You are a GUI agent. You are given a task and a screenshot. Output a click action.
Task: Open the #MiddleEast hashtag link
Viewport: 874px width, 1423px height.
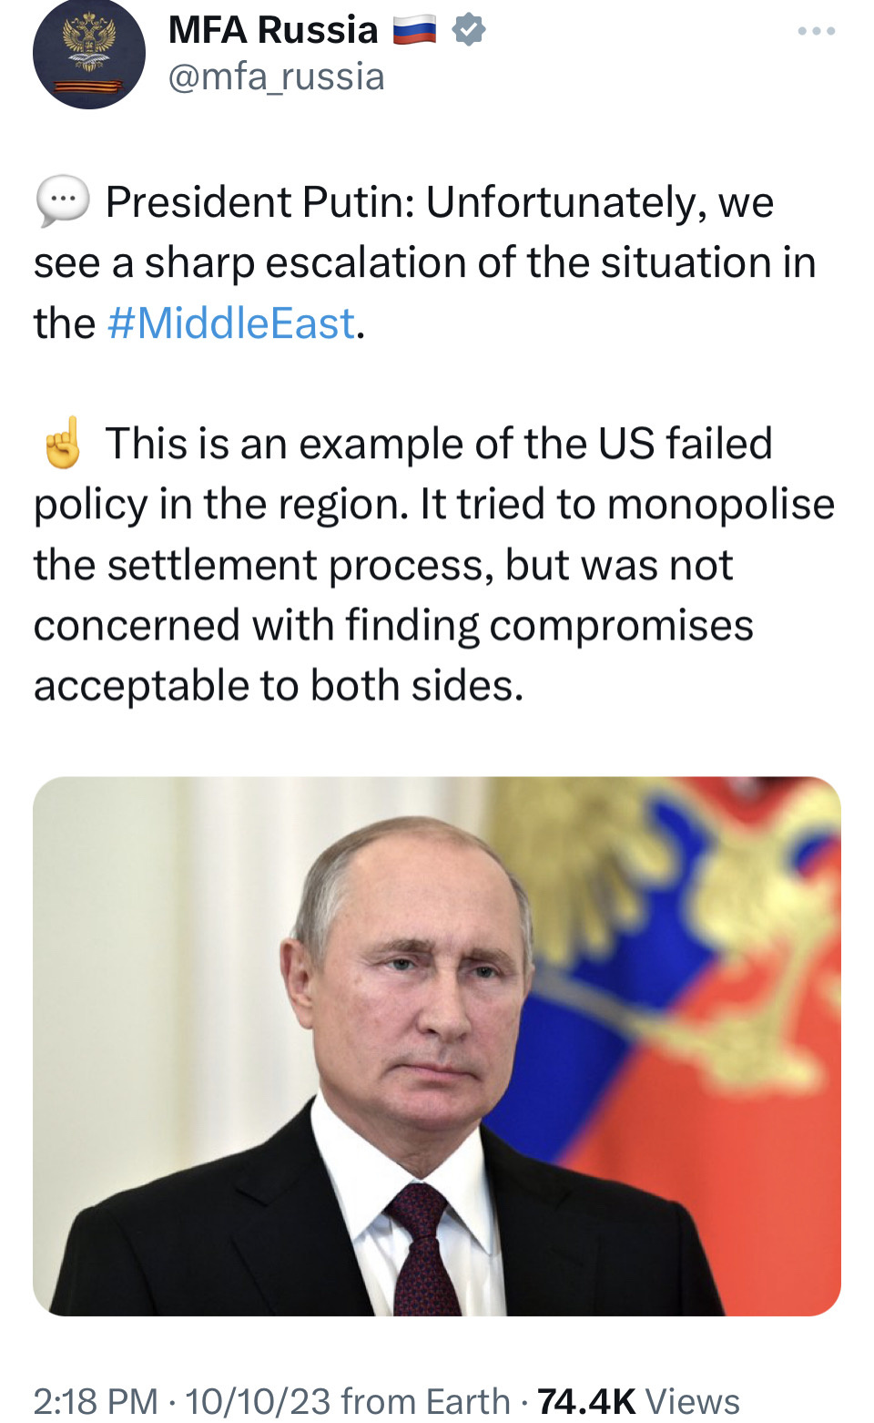pos(230,323)
